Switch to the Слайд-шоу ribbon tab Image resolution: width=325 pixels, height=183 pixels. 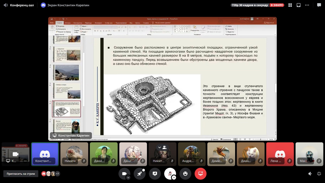coord(109,23)
